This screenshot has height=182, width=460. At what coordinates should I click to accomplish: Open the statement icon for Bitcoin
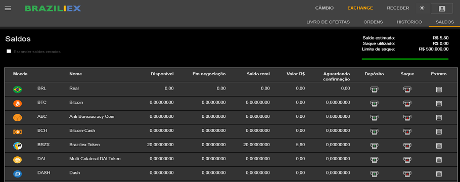tap(439, 103)
